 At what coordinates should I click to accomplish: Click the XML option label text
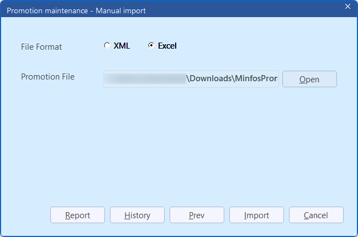click(122, 46)
